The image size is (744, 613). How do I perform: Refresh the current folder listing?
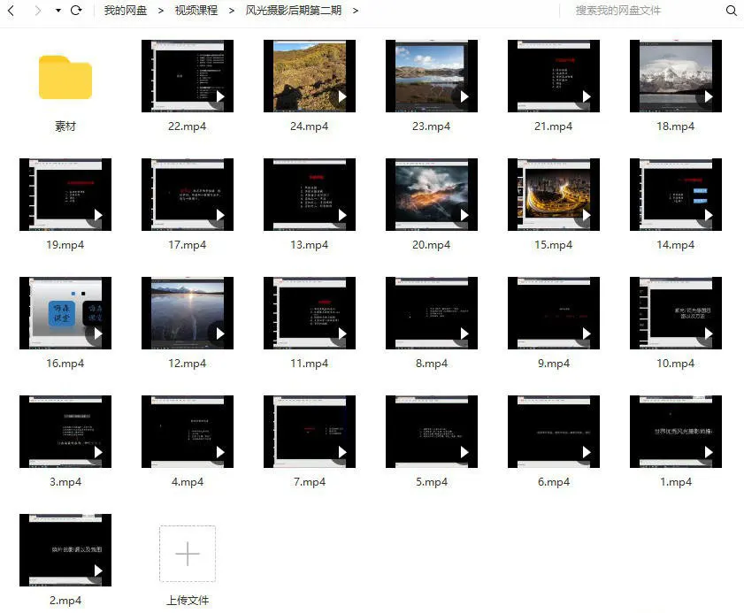76,11
